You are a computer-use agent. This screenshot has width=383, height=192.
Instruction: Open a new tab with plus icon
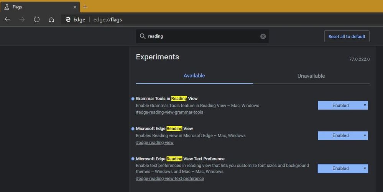click(x=85, y=7)
